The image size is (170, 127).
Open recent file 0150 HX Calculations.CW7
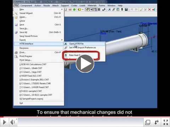point(39,64)
